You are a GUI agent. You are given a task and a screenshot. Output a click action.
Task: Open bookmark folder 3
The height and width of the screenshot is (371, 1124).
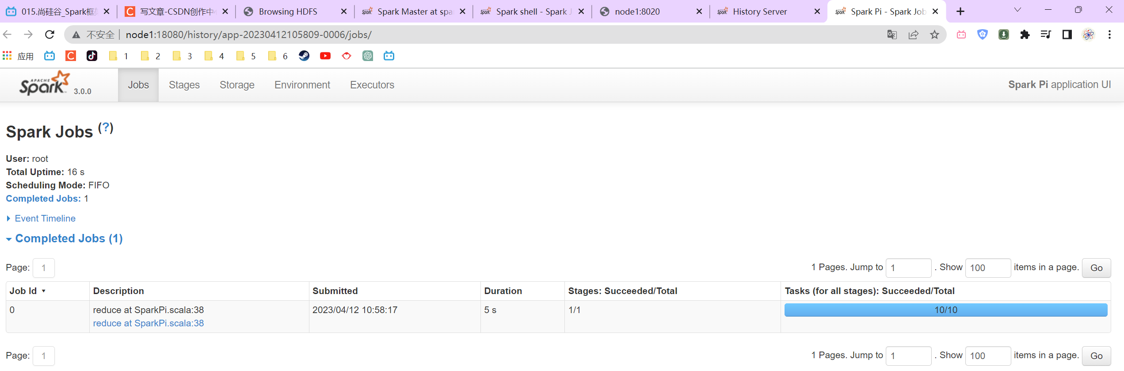point(182,56)
